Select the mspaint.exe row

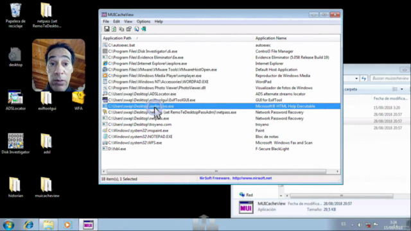[221, 130]
